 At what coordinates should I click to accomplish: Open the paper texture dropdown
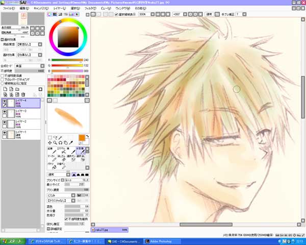click(x=40, y=44)
